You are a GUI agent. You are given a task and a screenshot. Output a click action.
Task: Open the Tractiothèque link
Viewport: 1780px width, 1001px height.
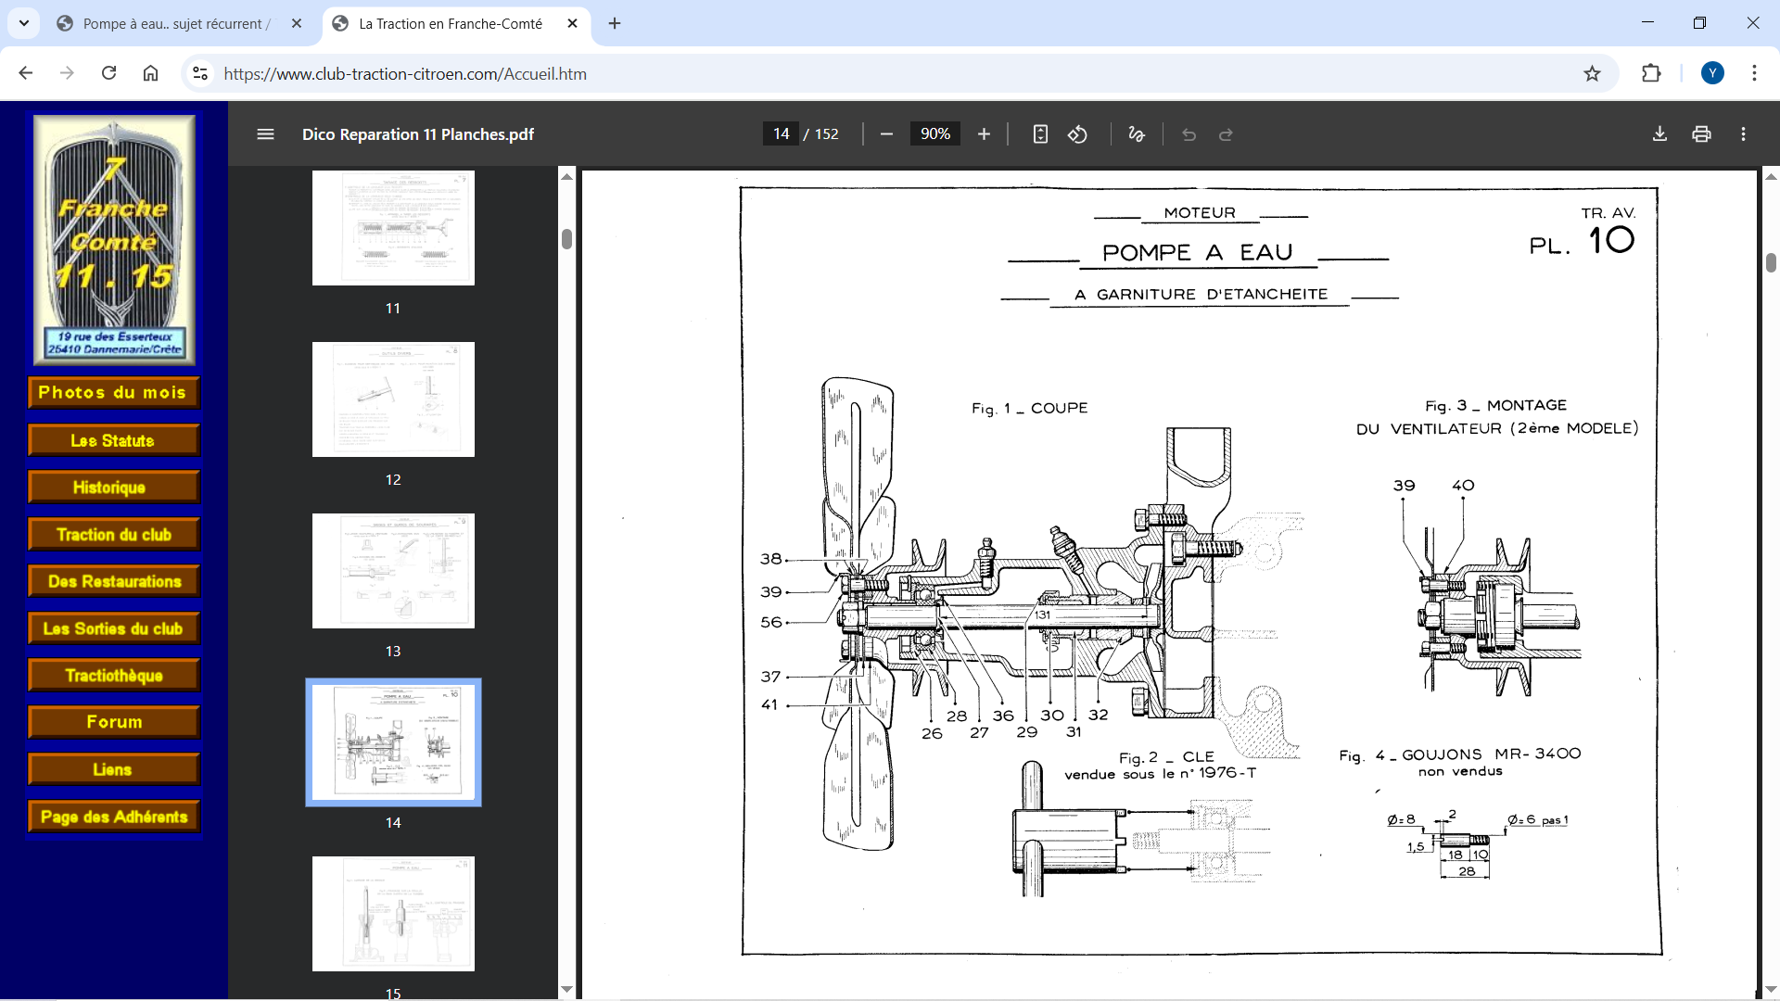114,676
